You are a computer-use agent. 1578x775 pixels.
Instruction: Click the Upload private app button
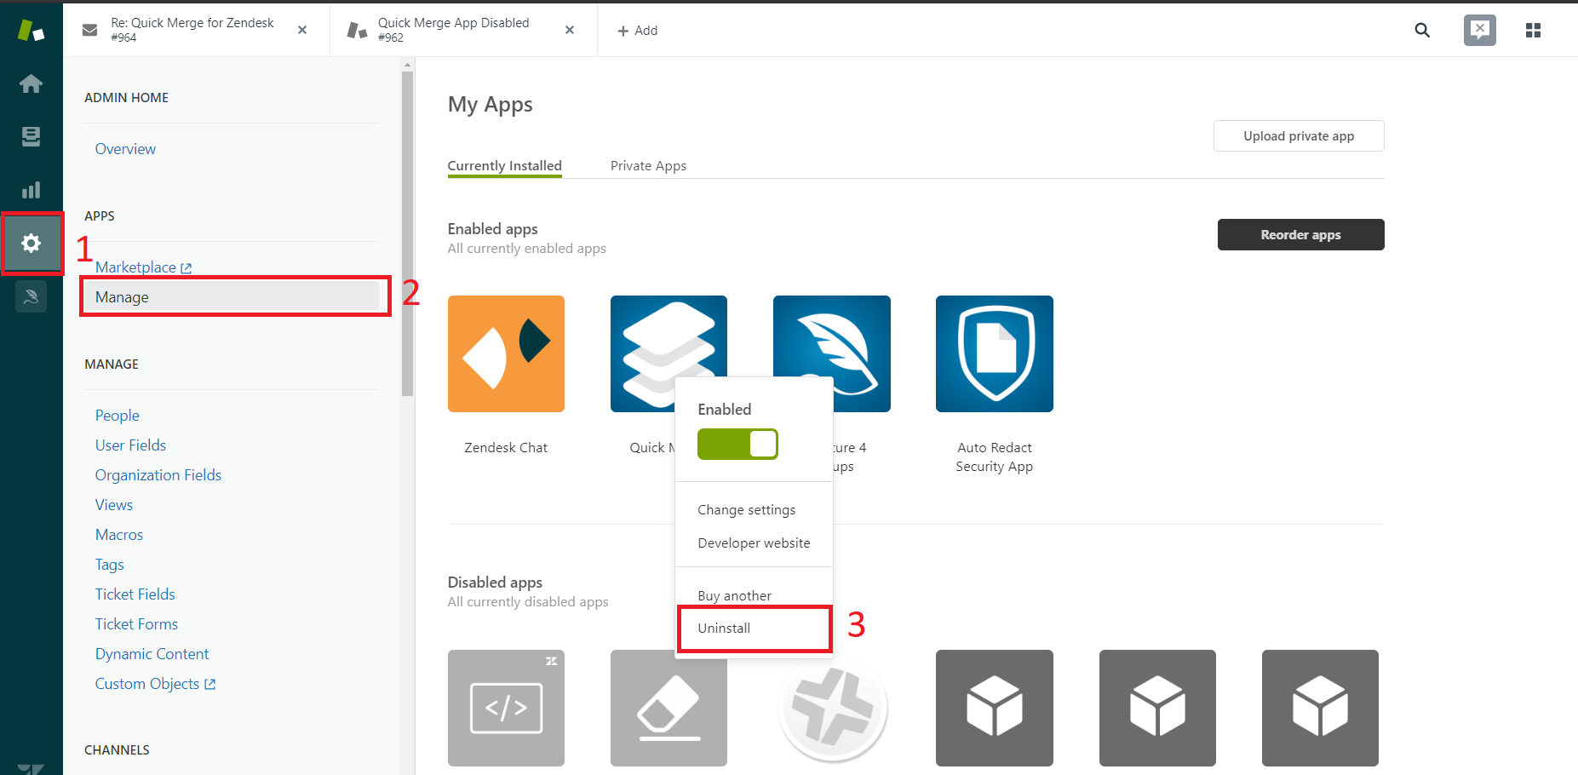(x=1299, y=136)
